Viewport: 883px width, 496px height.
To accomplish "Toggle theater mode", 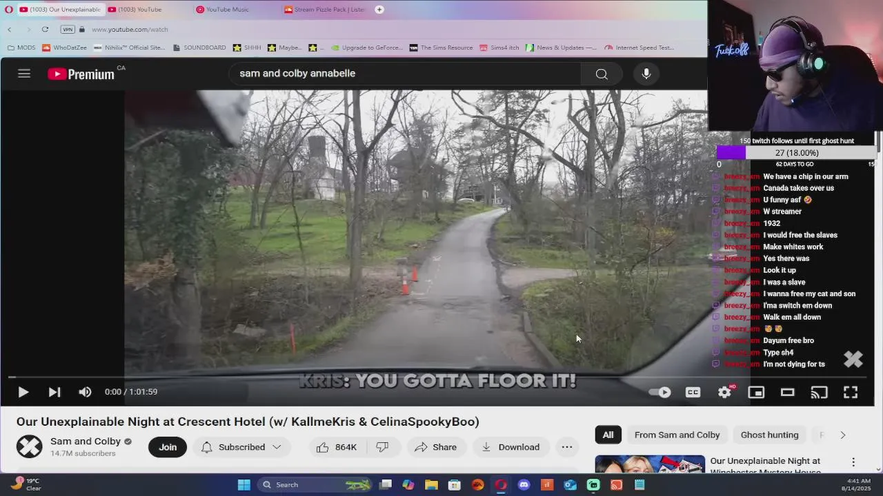I will [x=787, y=392].
